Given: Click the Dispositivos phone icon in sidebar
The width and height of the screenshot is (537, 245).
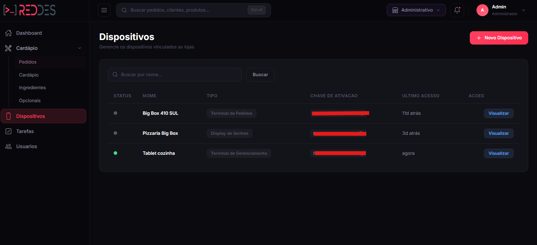Looking at the screenshot, I should point(8,116).
